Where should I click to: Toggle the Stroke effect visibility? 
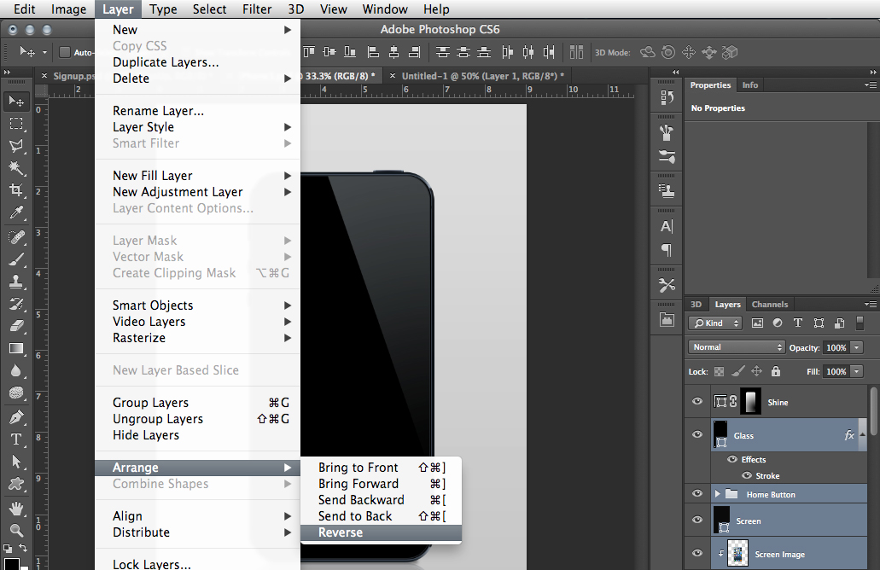click(x=747, y=475)
